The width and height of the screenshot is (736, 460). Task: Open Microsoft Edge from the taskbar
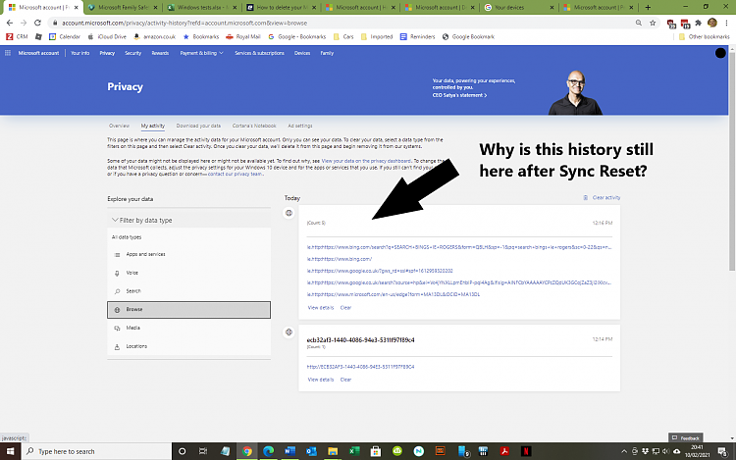(269, 451)
